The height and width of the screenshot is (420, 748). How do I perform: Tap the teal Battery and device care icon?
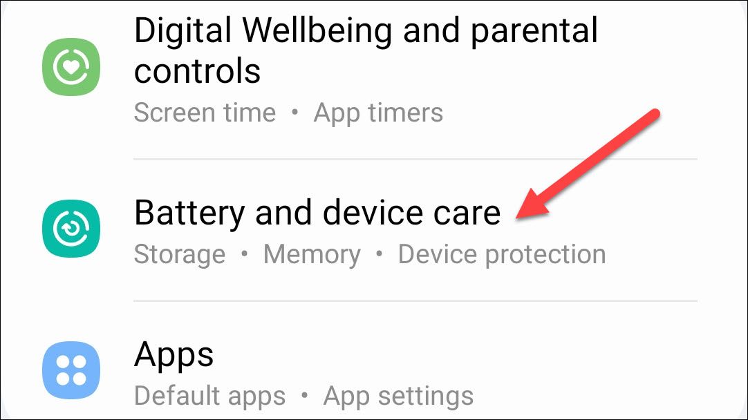click(71, 229)
